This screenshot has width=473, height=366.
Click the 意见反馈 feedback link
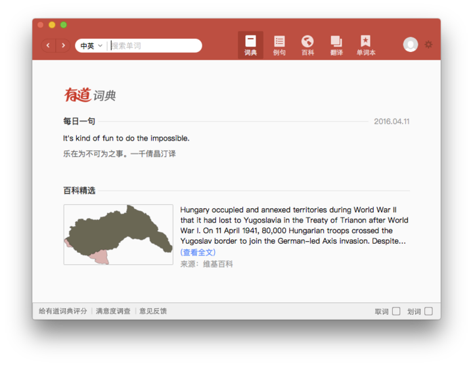(x=153, y=311)
